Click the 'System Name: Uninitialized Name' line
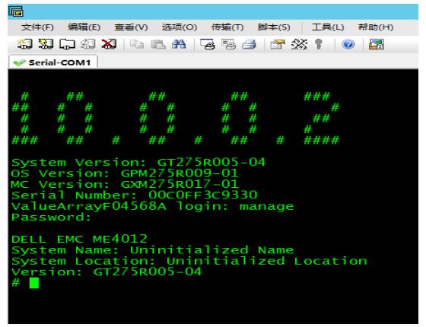 [x=152, y=250]
